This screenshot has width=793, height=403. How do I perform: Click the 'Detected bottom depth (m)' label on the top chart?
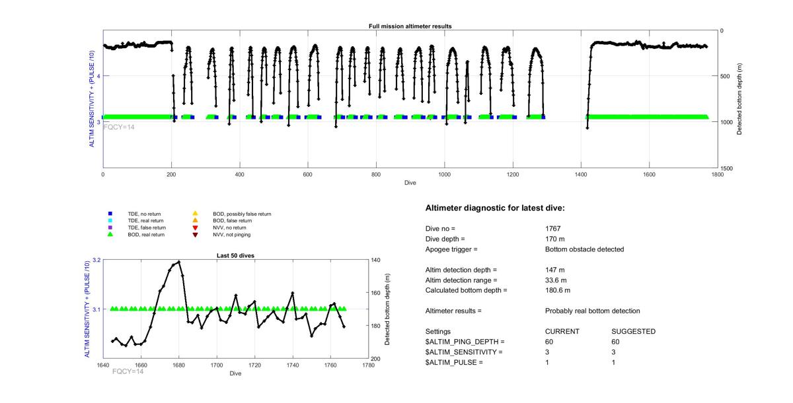click(740, 99)
